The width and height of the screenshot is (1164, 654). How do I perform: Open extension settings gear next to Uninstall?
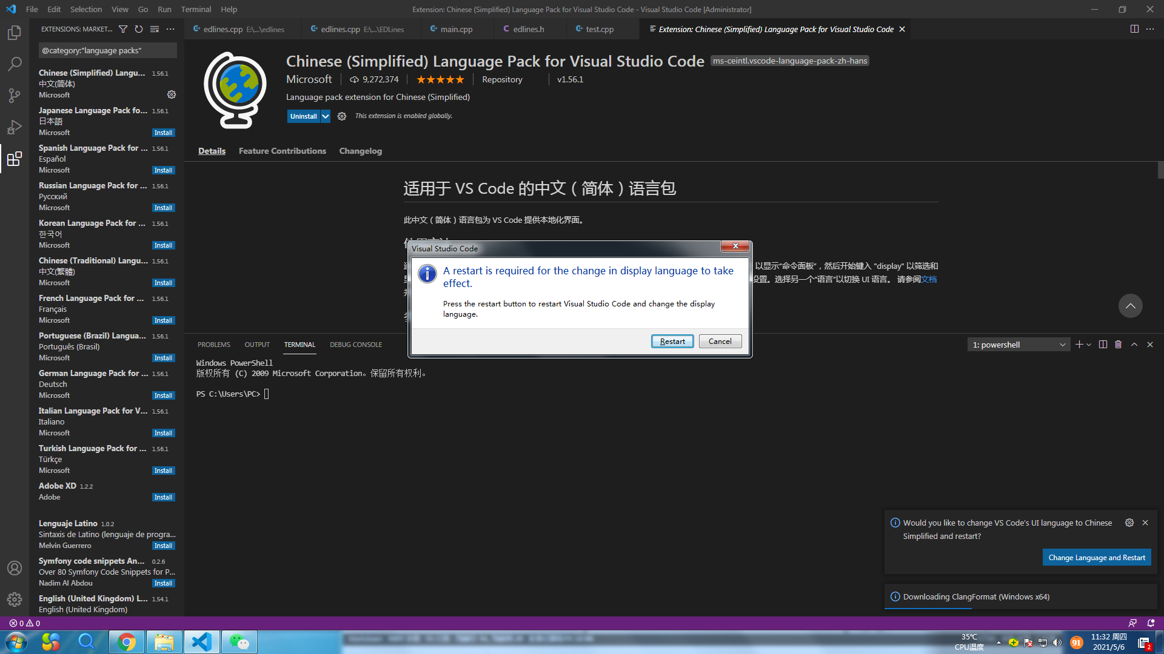tap(342, 116)
